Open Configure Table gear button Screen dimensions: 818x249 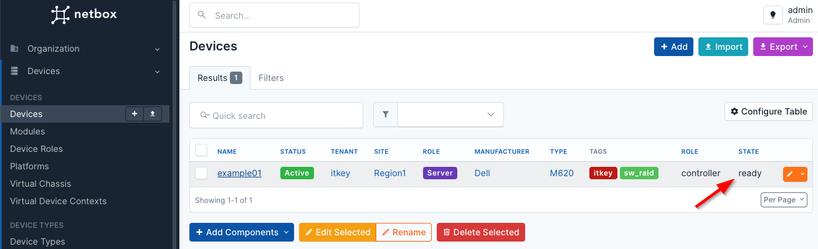click(x=769, y=111)
